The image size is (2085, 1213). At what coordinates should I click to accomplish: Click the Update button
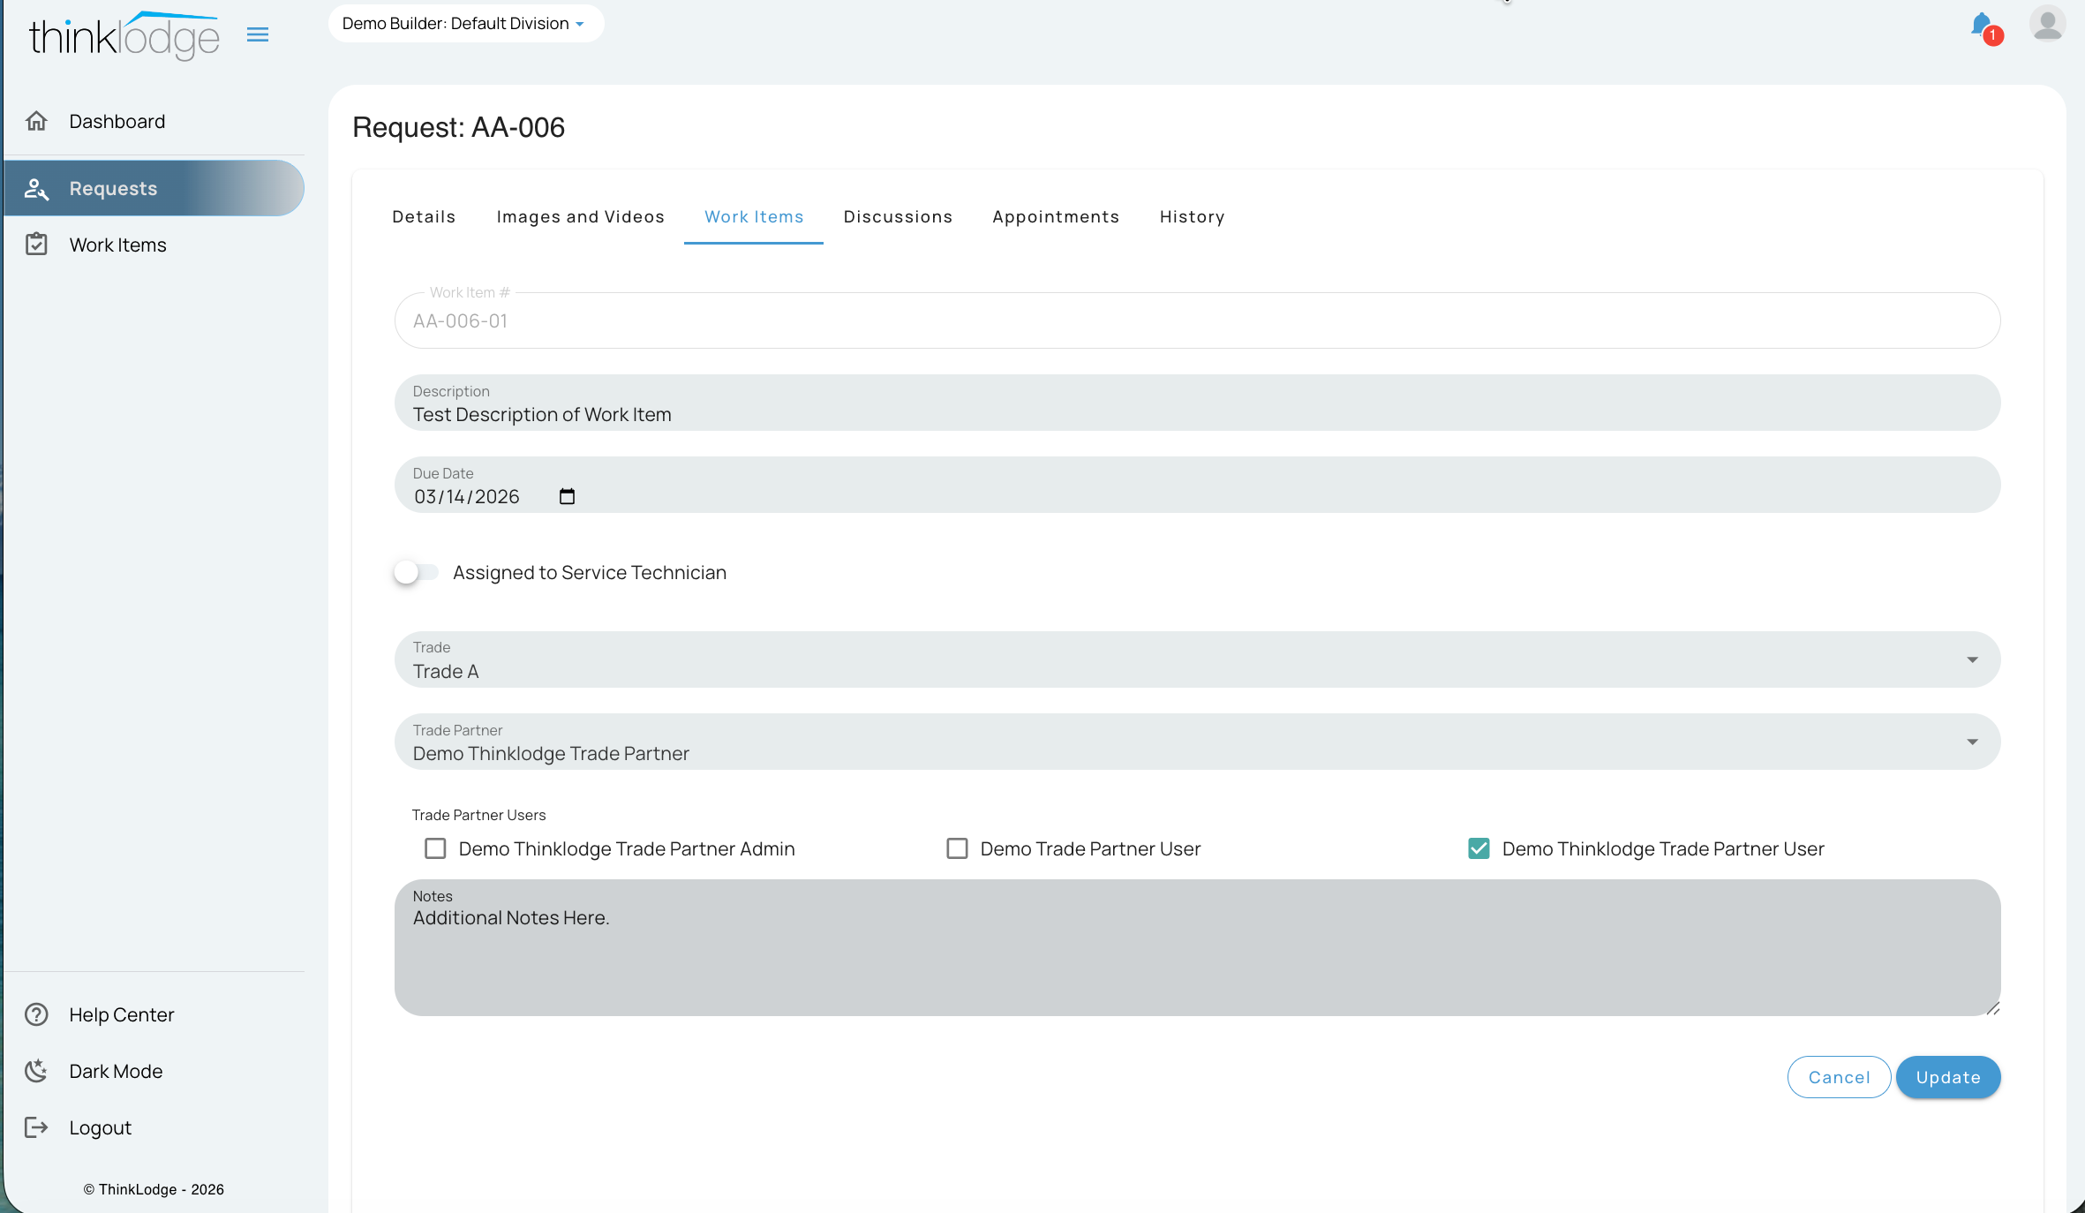tap(1948, 1077)
